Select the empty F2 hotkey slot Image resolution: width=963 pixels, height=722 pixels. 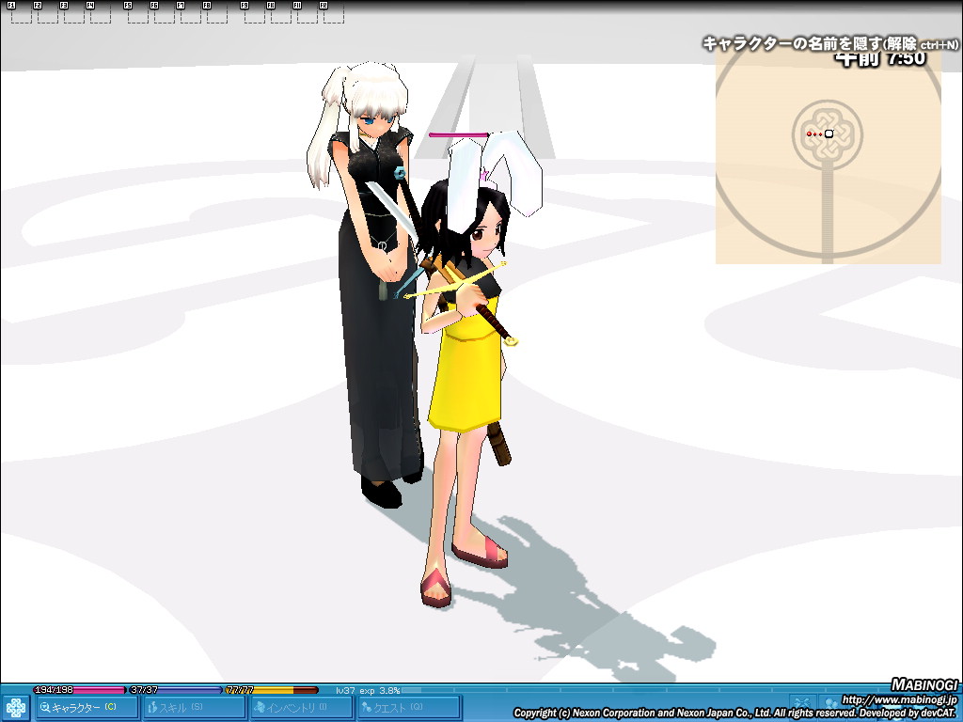[48, 13]
